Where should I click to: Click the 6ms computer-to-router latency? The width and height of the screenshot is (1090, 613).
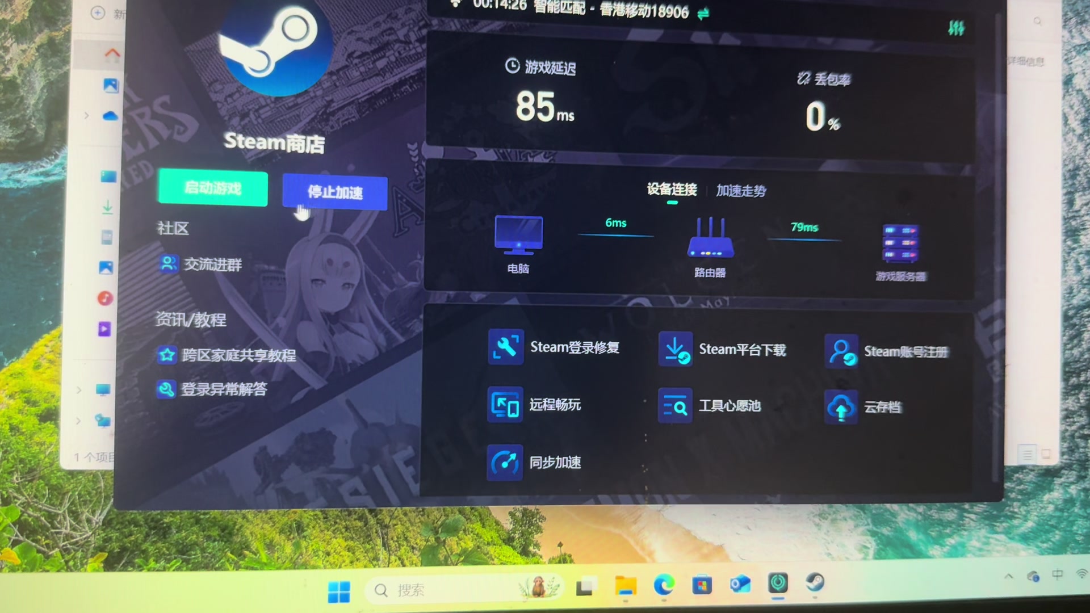(x=616, y=223)
